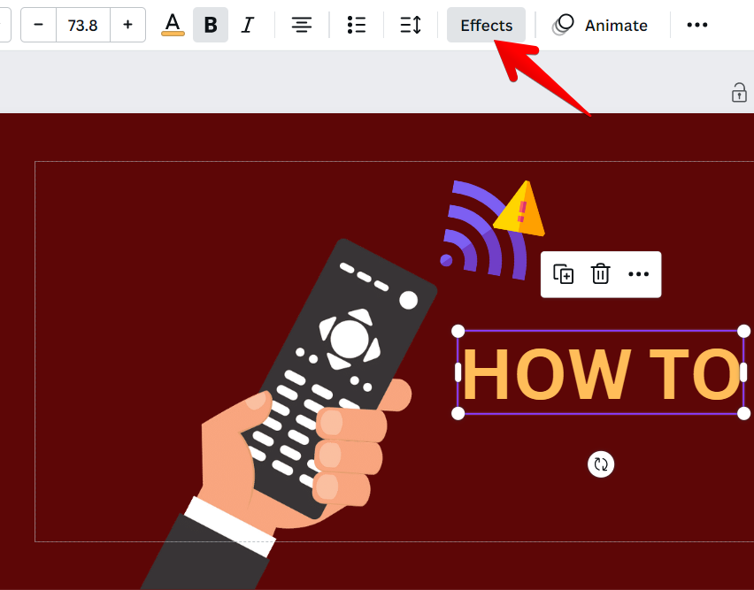Duplicate the selected text element
The height and width of the screenshot is (590, 754).
[564, 274]
